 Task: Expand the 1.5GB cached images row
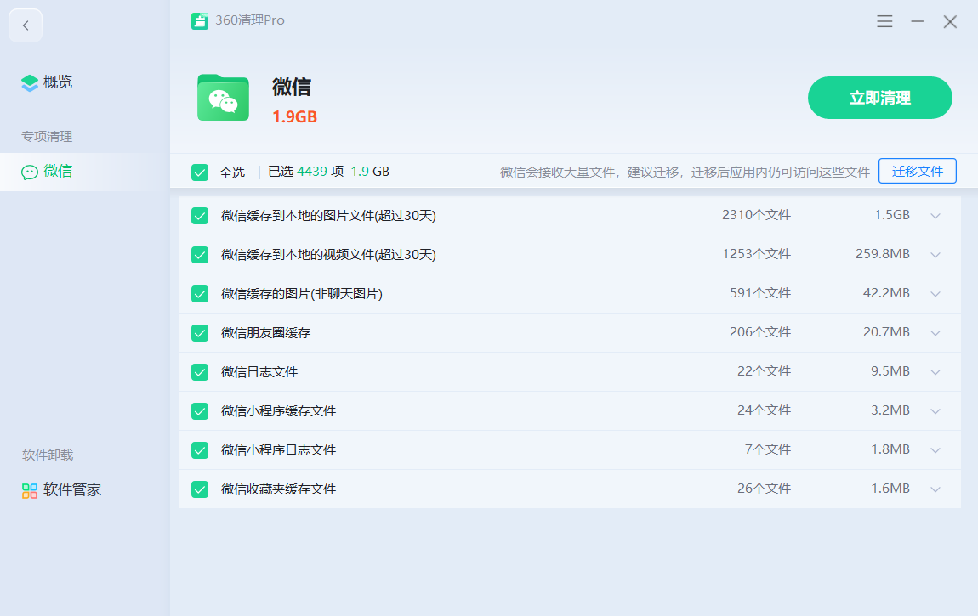[x=935, y=216]
